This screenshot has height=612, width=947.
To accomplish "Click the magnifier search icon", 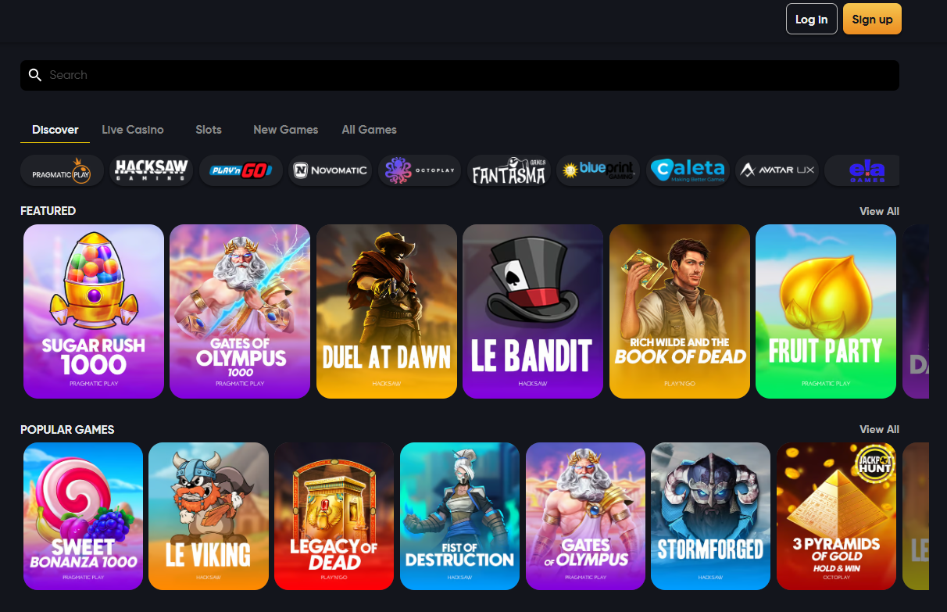I will point(34,75).
